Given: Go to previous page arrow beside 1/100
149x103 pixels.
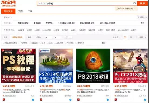Looking at the screenshot, I should coord(137,37).
